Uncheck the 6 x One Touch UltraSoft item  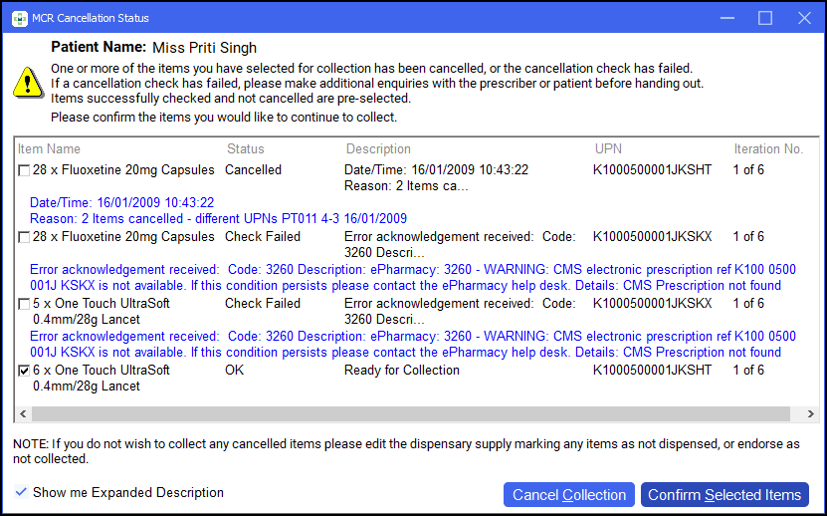pos(24,371)
